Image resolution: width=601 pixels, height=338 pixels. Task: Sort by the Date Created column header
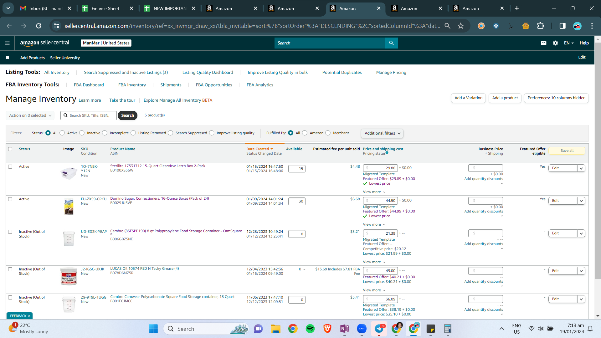tap(259, 149)
